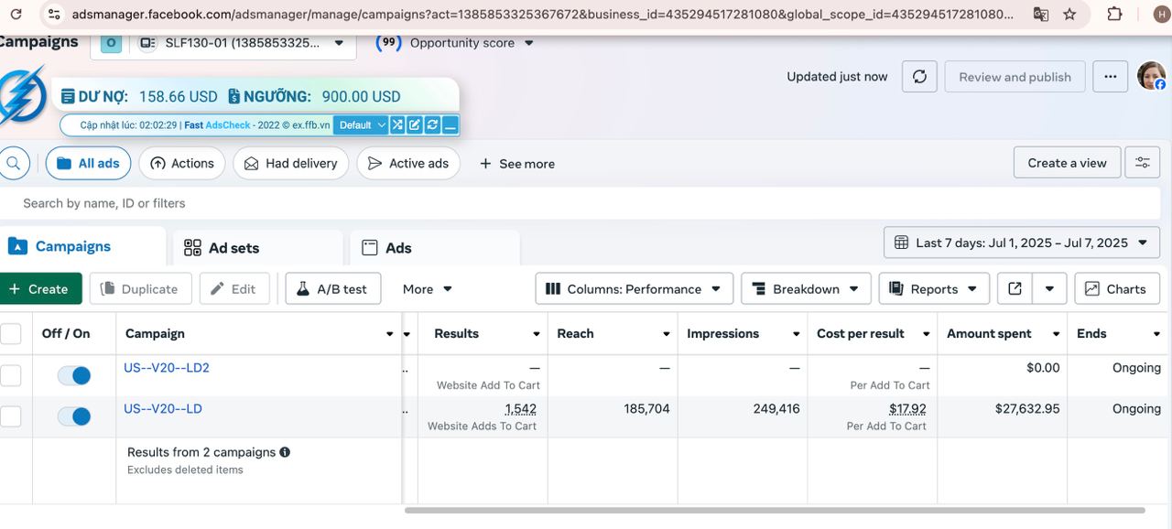Click the Fast AdsCheck lightning logo
Viewport: 1172px width, 529px height.
pos(20,95)
